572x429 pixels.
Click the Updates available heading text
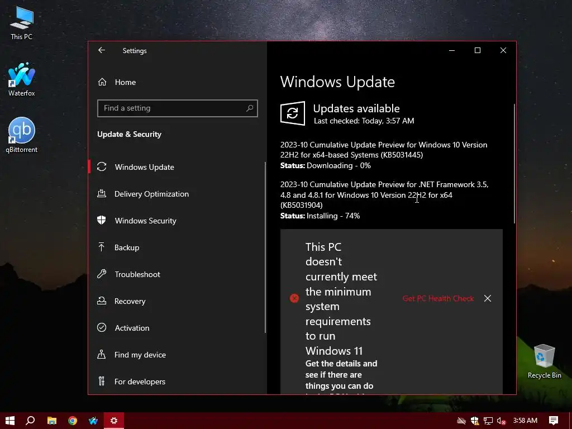[356, 108]
